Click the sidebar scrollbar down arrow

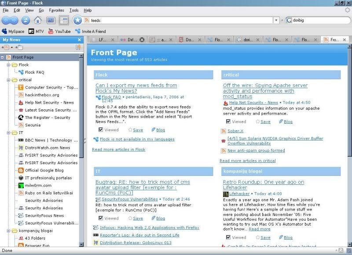81,244
